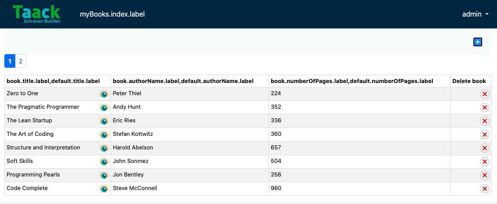View Programming Pearls with eye icon
The image size is (497, 204).
coord(104,175)
